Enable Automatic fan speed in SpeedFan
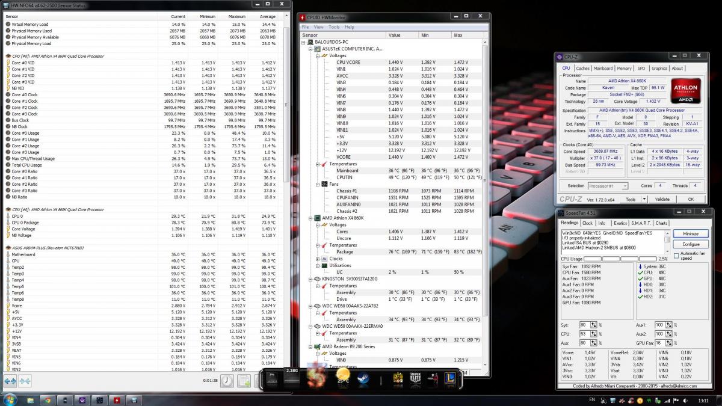 coord(676,256)
